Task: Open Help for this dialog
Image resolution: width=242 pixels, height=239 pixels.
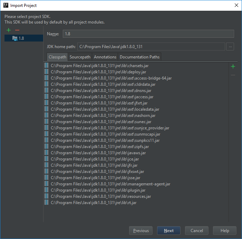Action: tap(224, 230)
